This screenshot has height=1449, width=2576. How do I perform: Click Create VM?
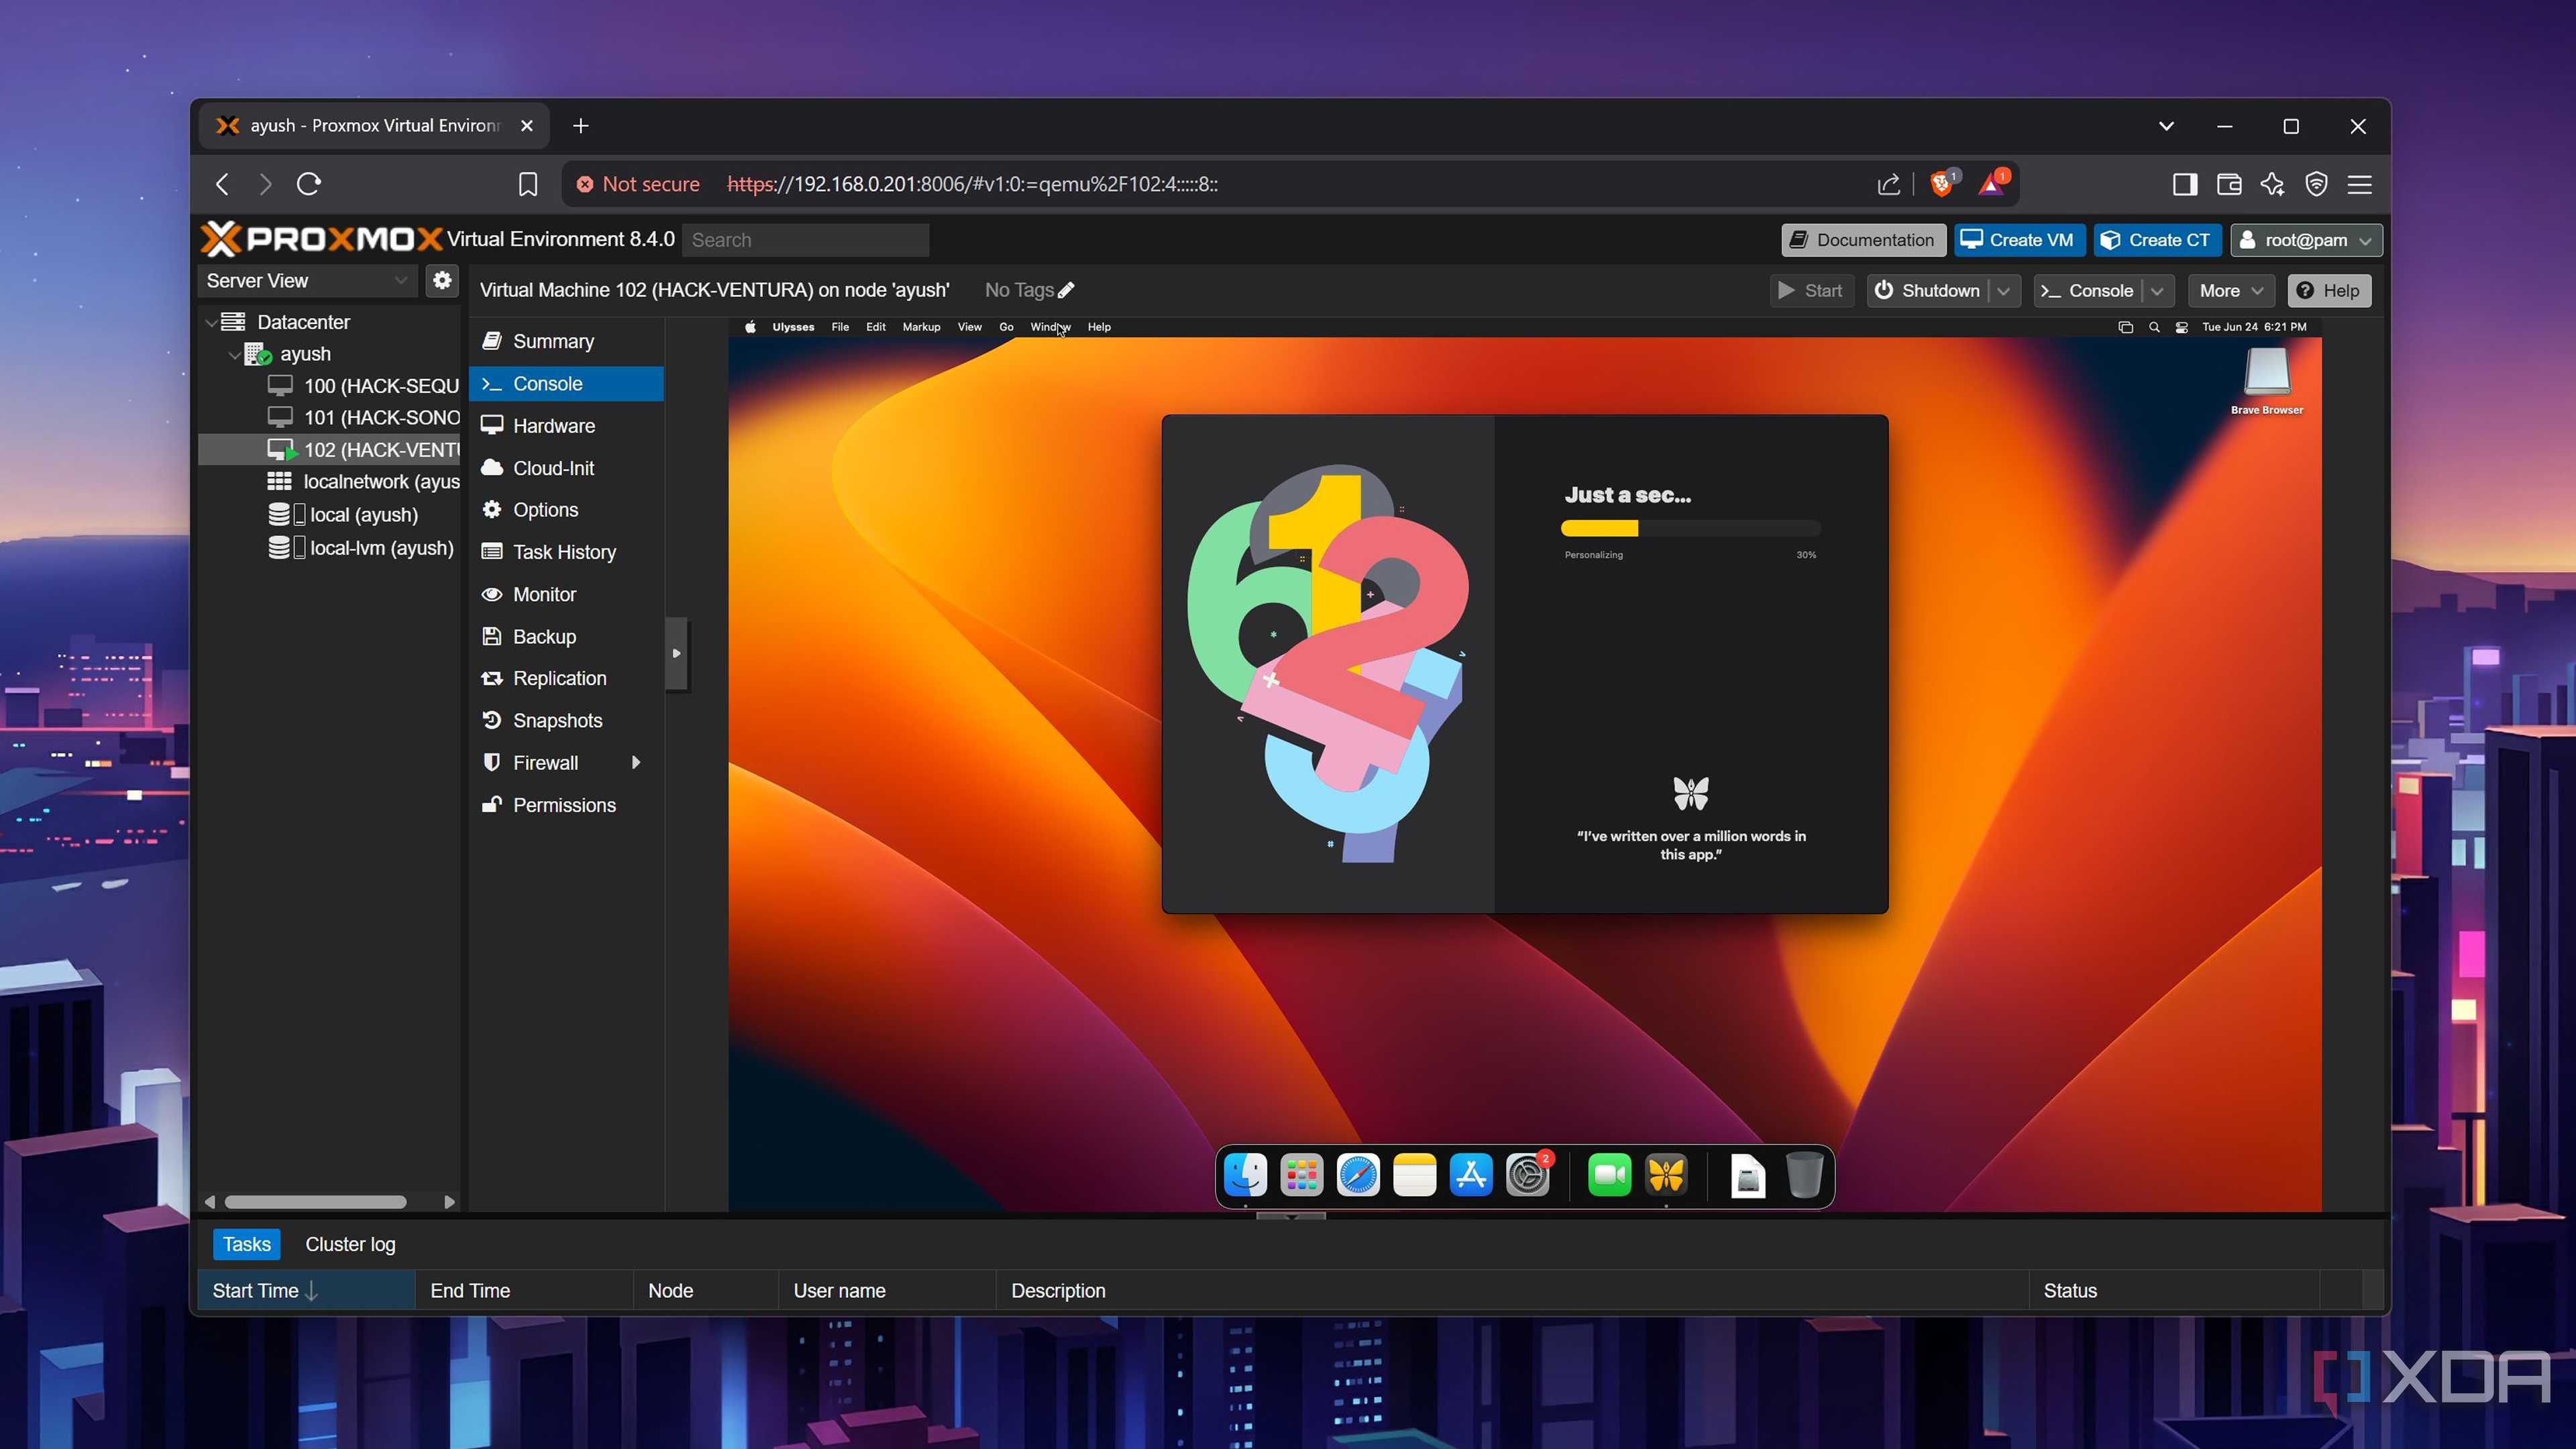2019,240
